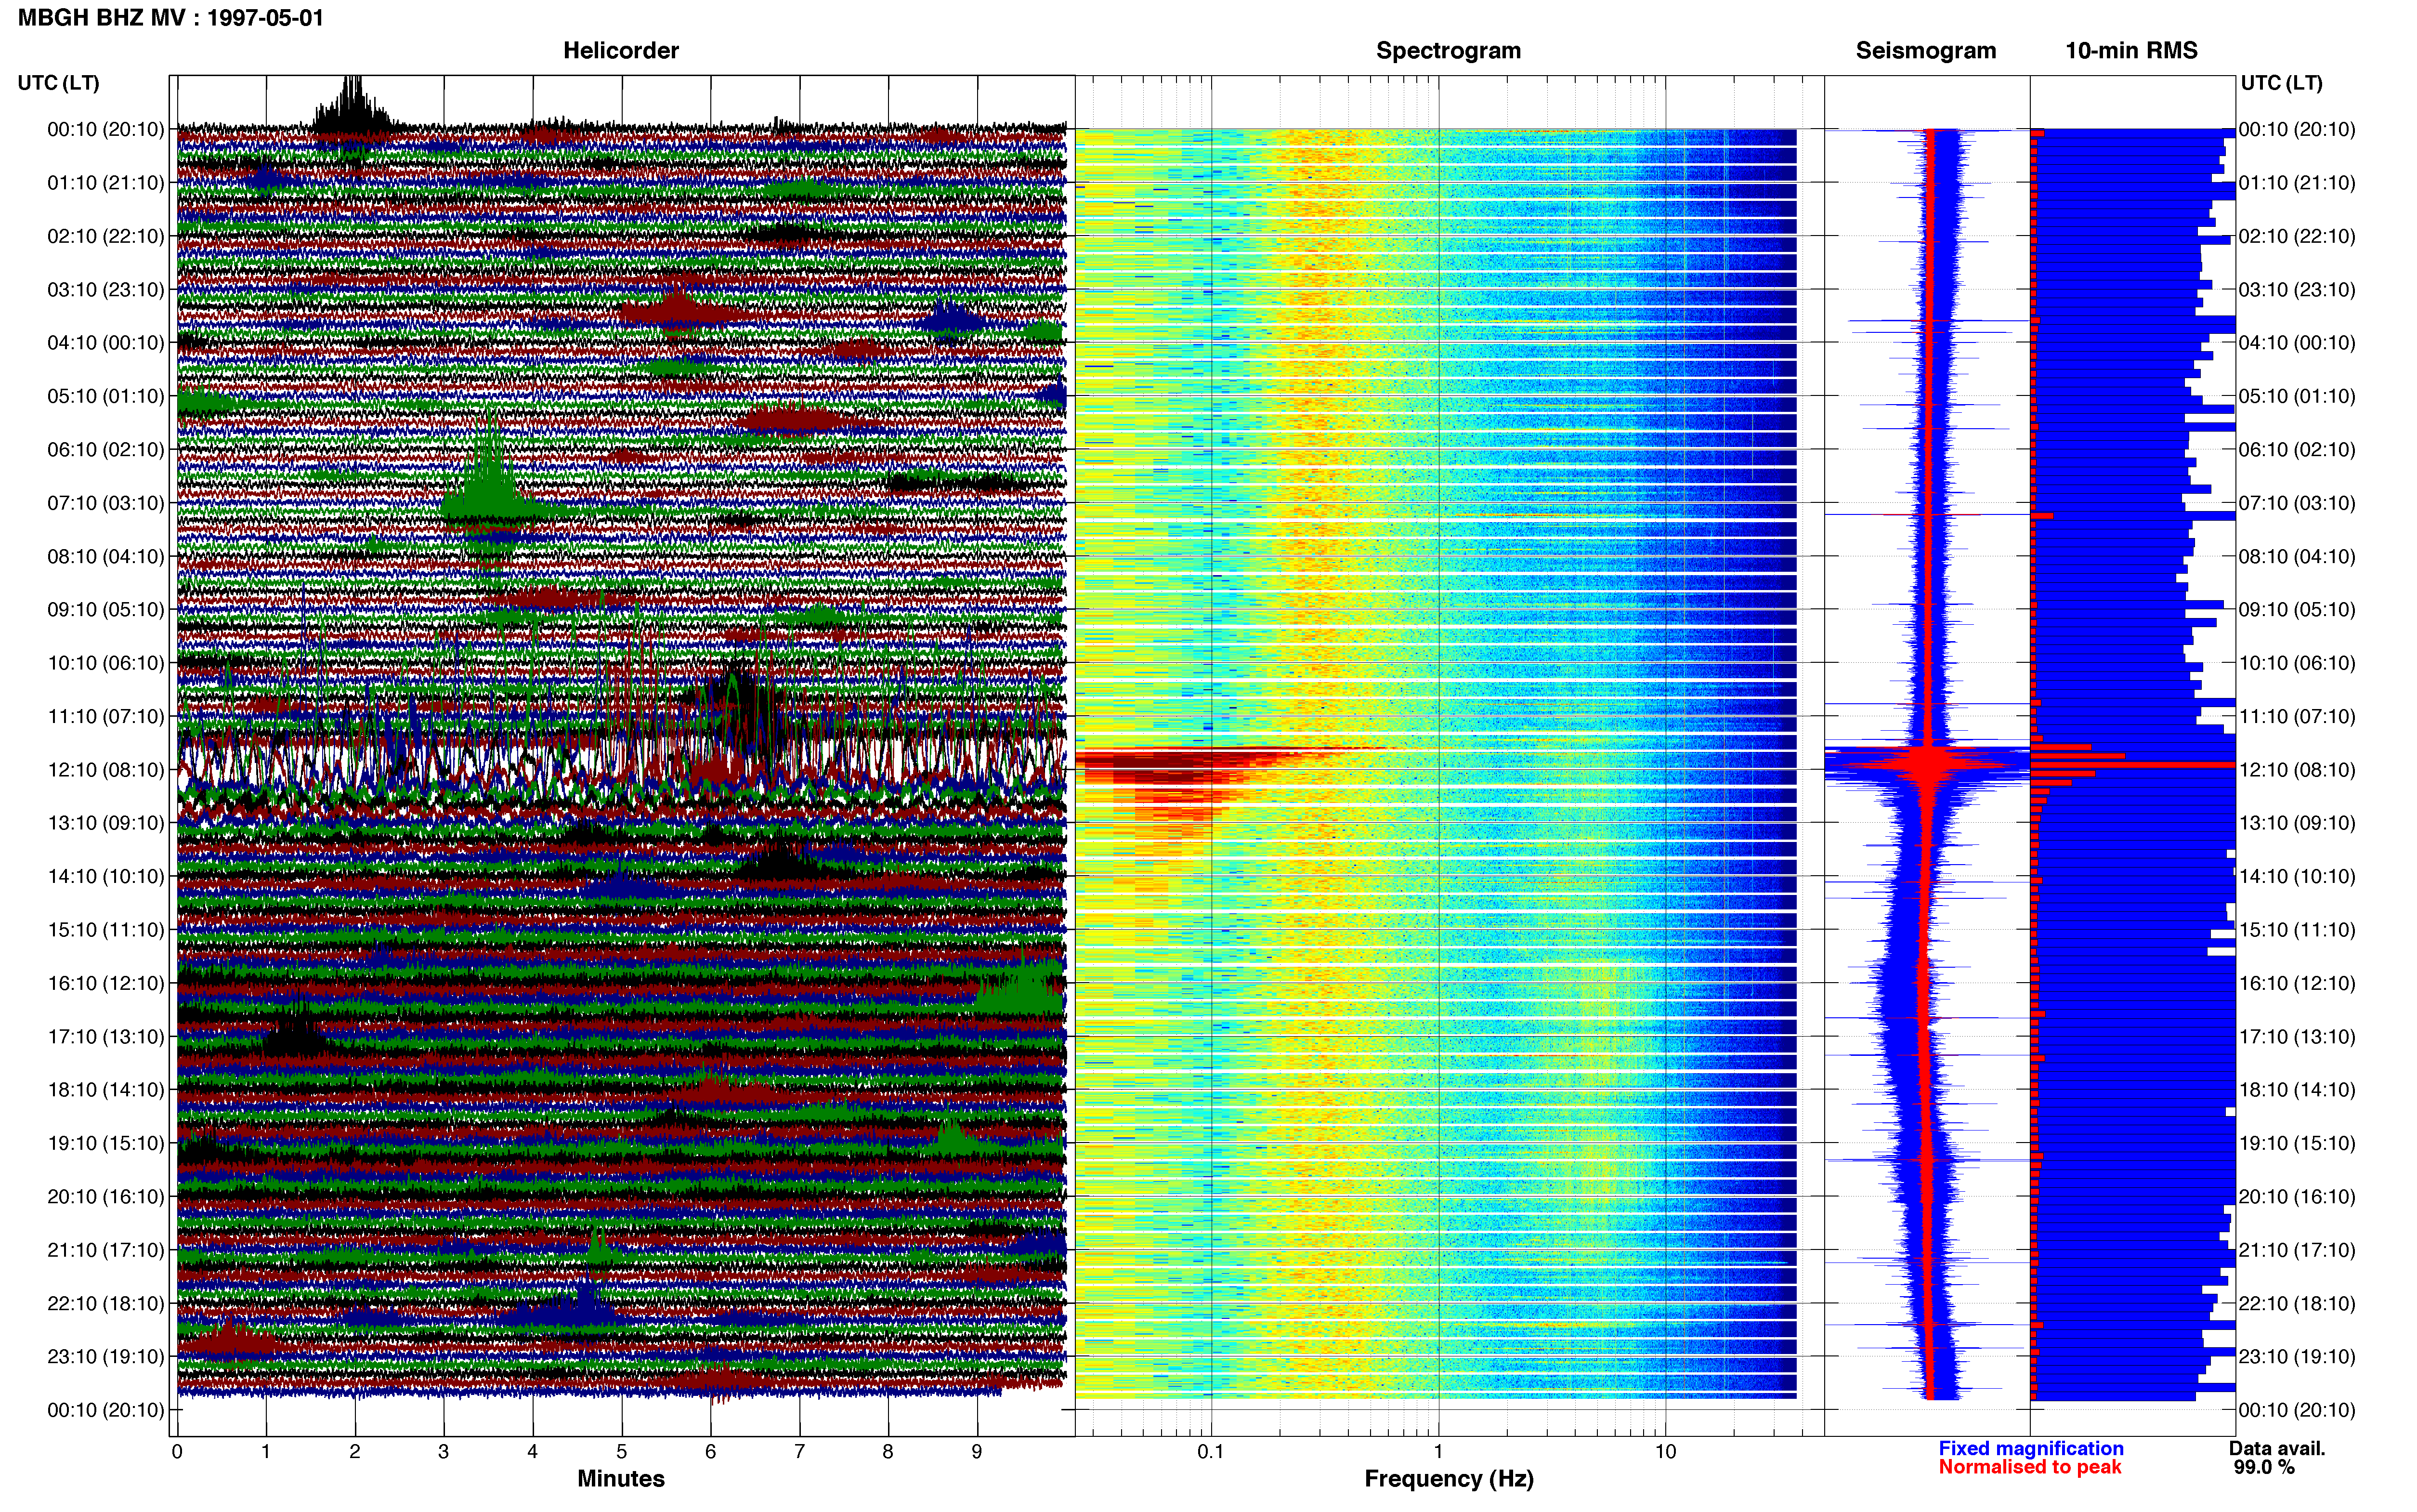Viewport: 2417px width, 1512px height.
Task: Click left-axis time label 18:10 (14:10)
Action: (106, 1090)
